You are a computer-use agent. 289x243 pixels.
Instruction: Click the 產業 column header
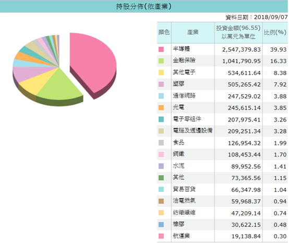tap(193, 32)
